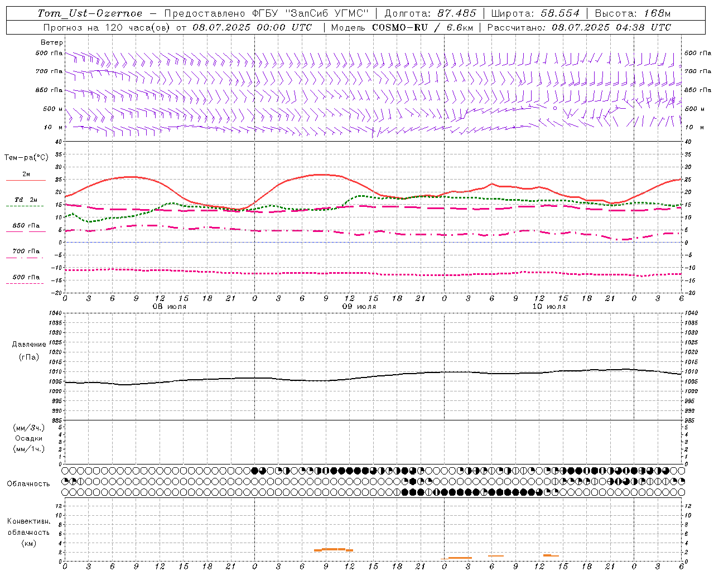
Task: Click the '(мм/1ч.)' precipitation unit label
Action: (x=29, y=449)
